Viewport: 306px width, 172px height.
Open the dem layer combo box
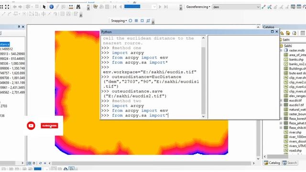click(x=236, y=7)
